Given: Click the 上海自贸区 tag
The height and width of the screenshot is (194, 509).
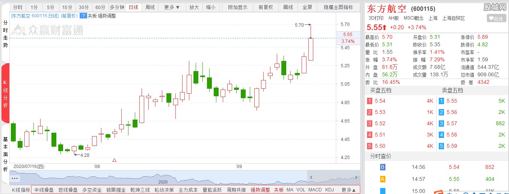Looking at the screenshot, I should 453,18.
